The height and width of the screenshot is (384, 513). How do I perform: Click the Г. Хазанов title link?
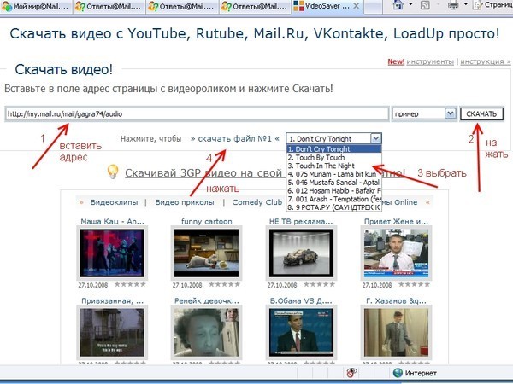(x=396, y=300)
